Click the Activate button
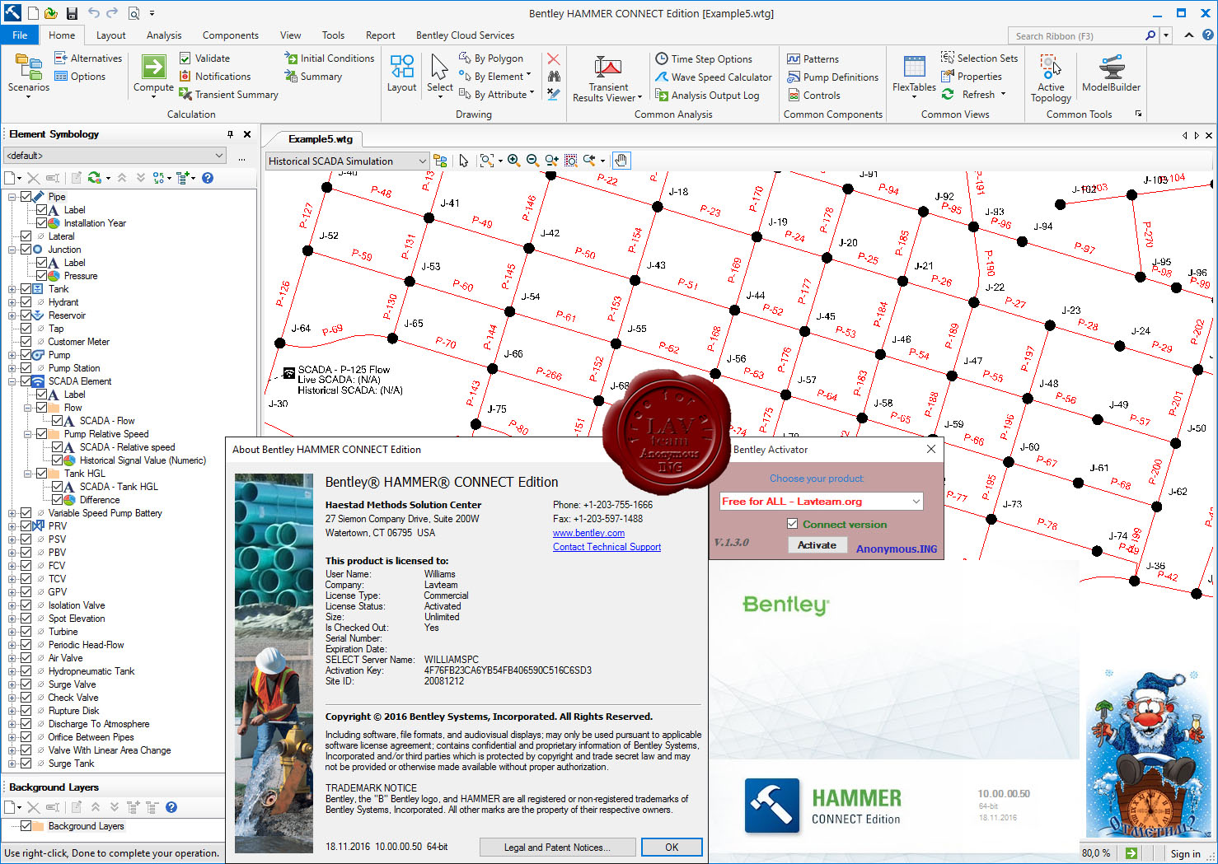1218x864 pixels. click(x=817, y=545)
